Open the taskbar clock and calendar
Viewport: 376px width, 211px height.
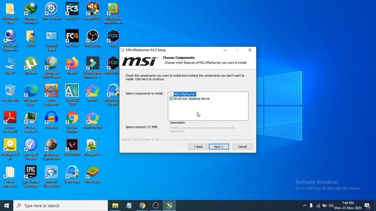[348, 206]
